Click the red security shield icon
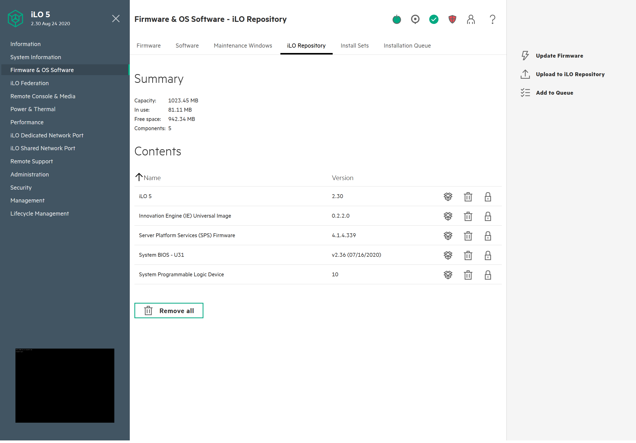Image resolution: width=636 pixels, height=443 pixels. click(x=452, y=19)
